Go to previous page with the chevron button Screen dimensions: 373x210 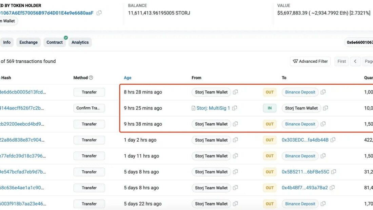[x=355, y=61]
